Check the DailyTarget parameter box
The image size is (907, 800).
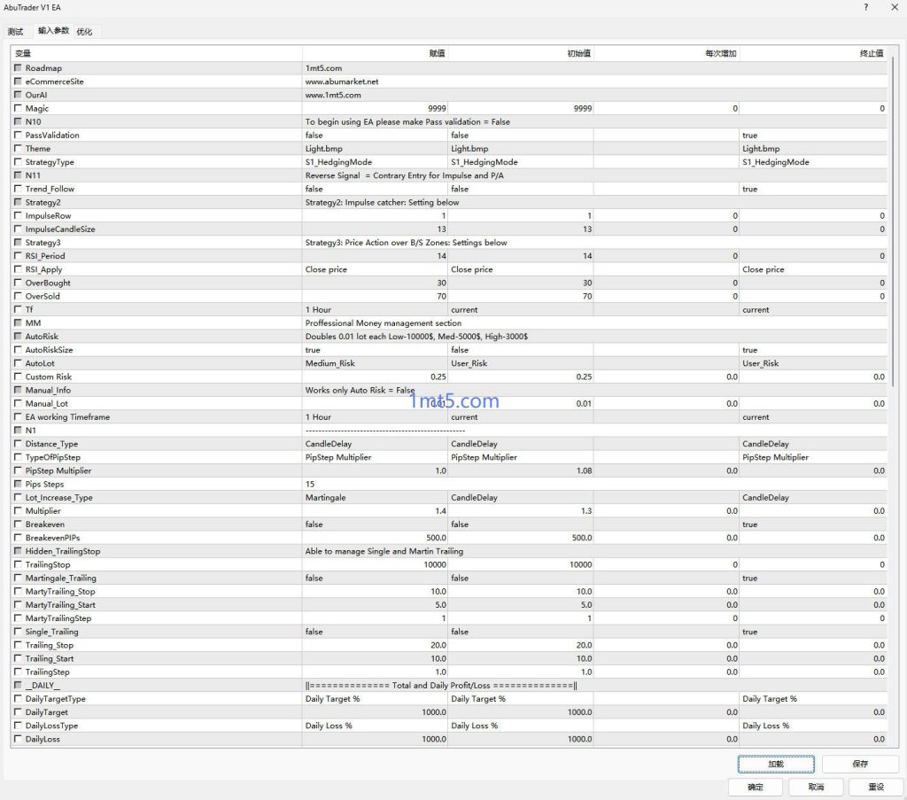(18, 712)
